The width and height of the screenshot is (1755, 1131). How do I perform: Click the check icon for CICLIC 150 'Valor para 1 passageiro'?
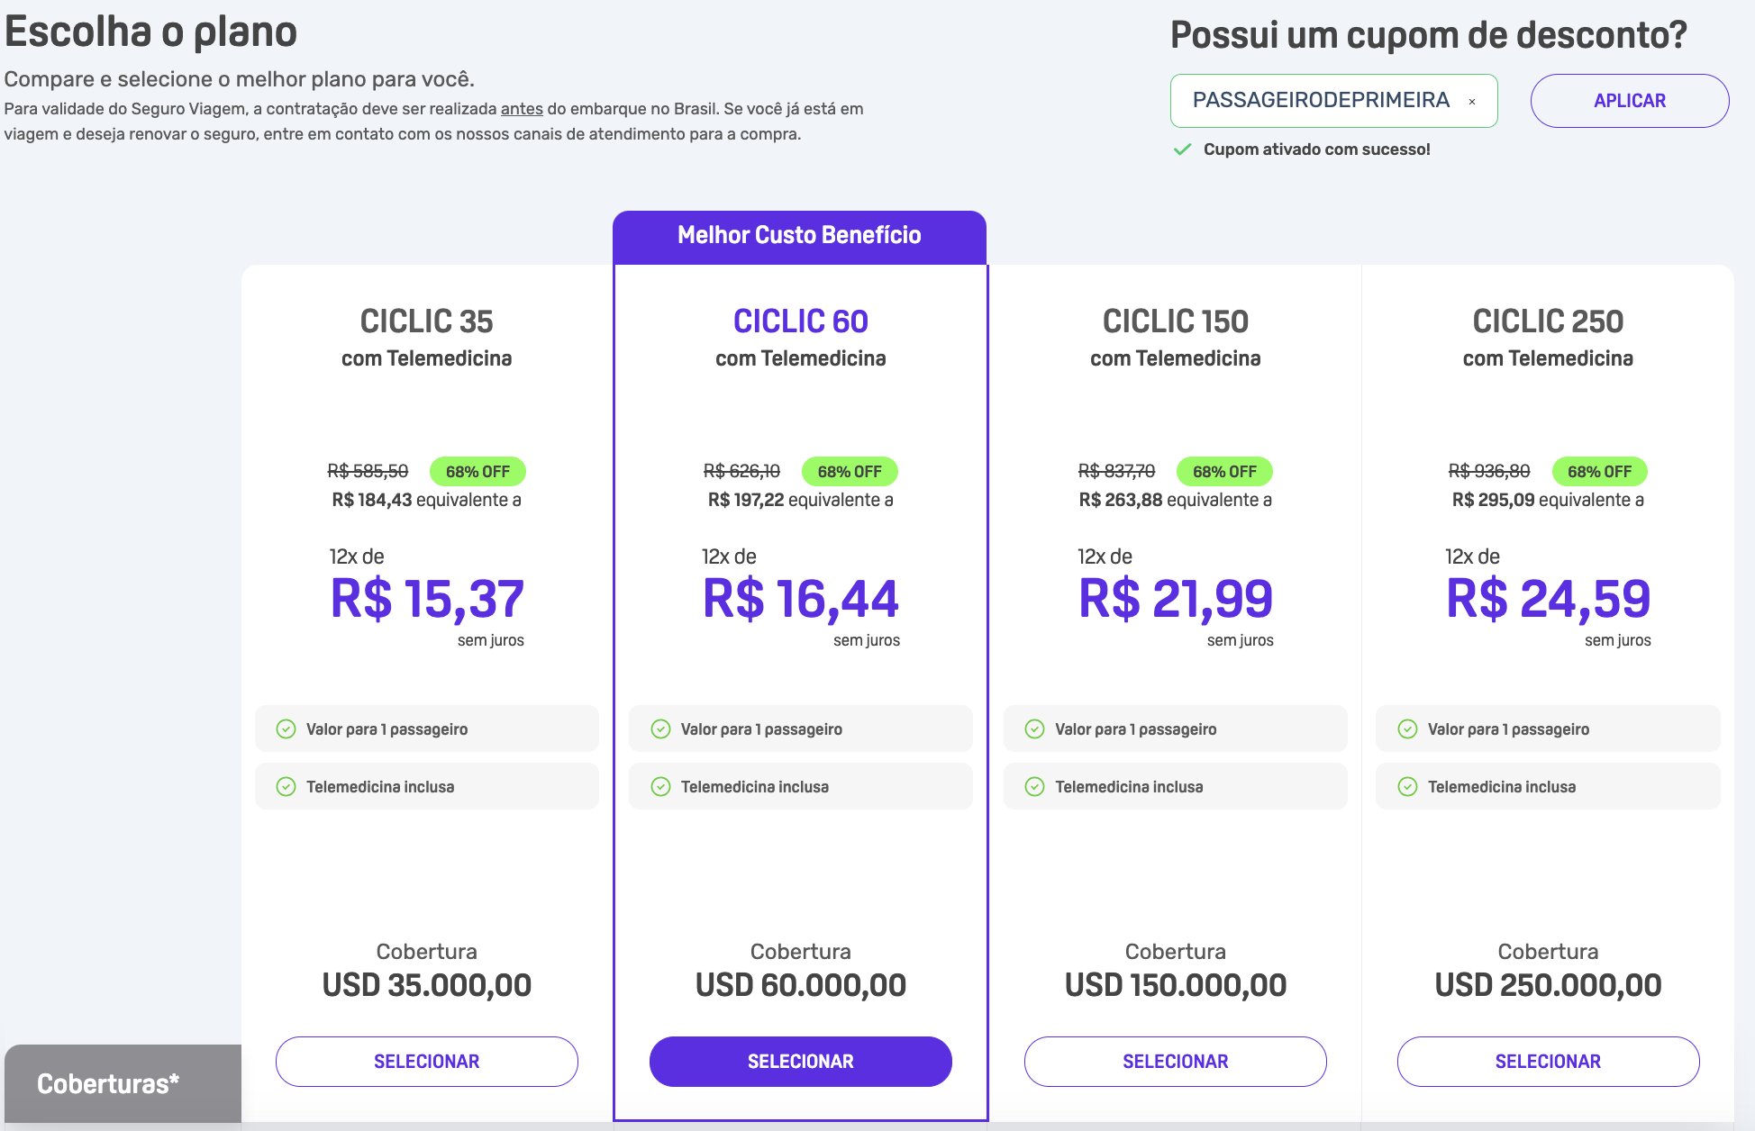(1035, 729)
